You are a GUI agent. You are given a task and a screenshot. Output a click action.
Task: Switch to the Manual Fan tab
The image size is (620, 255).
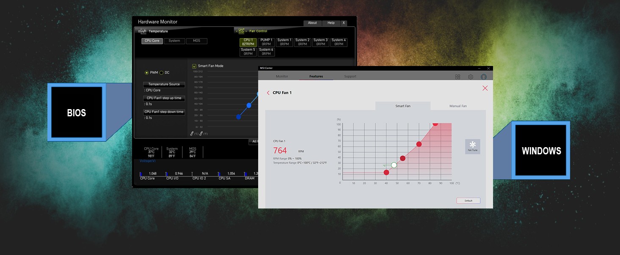pos(458,106)
